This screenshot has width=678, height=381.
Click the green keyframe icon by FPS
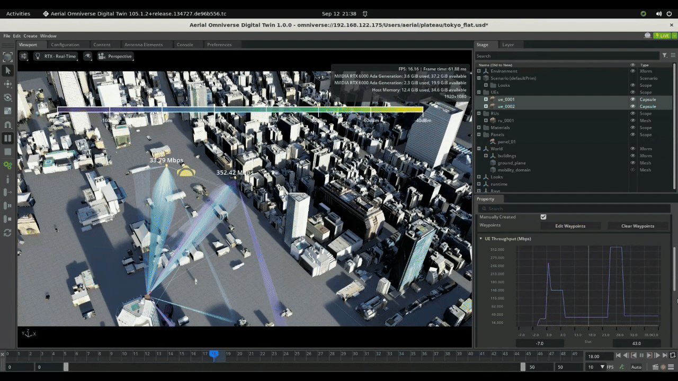[x=621, y=367]
